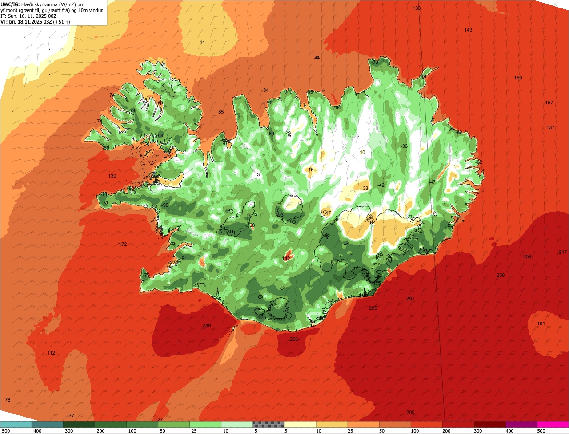Click the value 172 west of Iceland
This screenshot has width=569, height=434.
coord(123,244)
